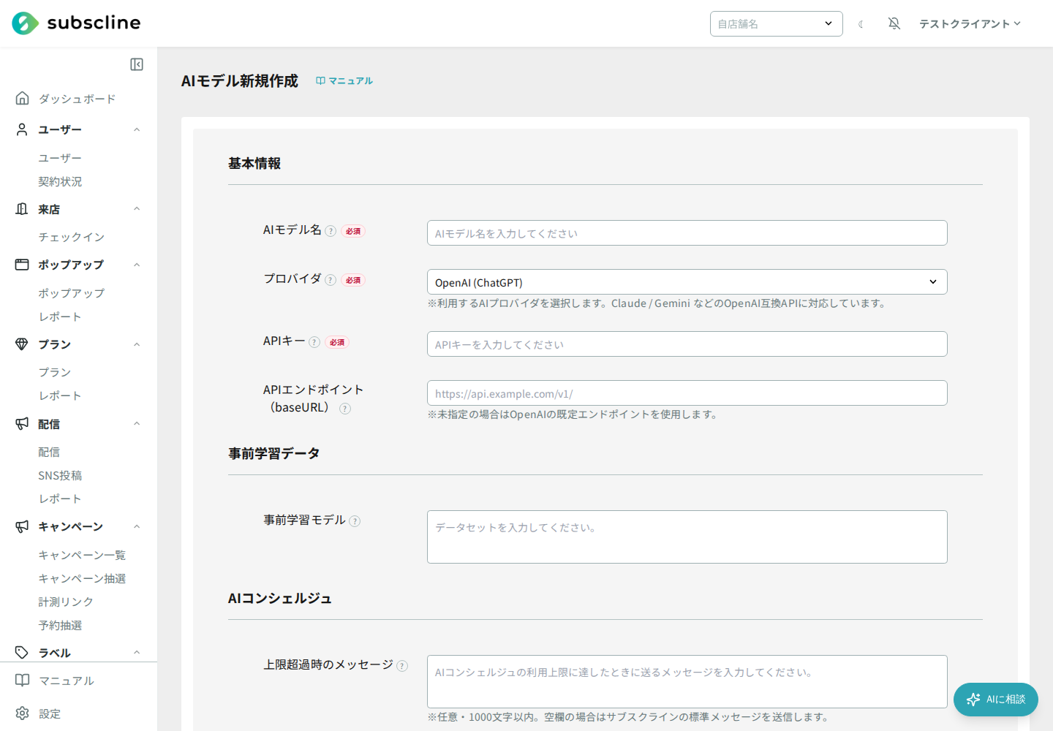Click the 来店 building icon
The image size is (1053, 731).
pos(22,209)
